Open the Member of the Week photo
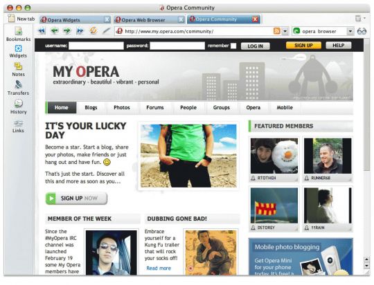The width and height of the screenshot is (374, 285). coord(111,252)
